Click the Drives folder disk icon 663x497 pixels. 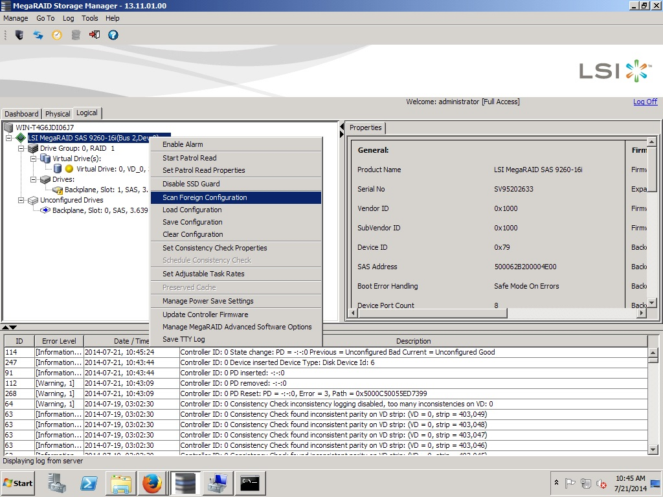click(x=45, y=179)
